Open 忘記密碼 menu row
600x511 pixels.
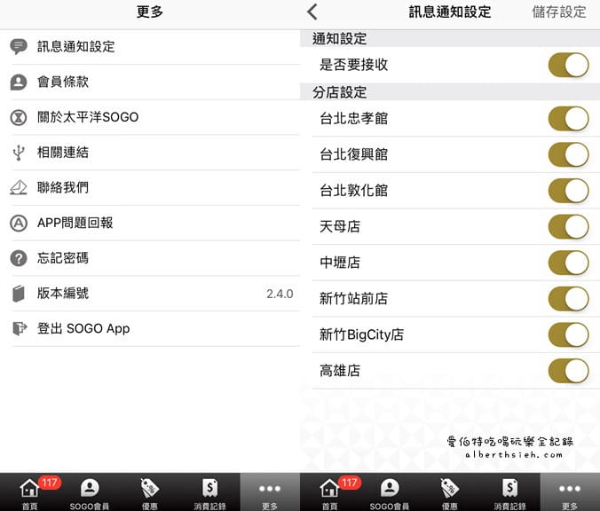tap(150, 258)
